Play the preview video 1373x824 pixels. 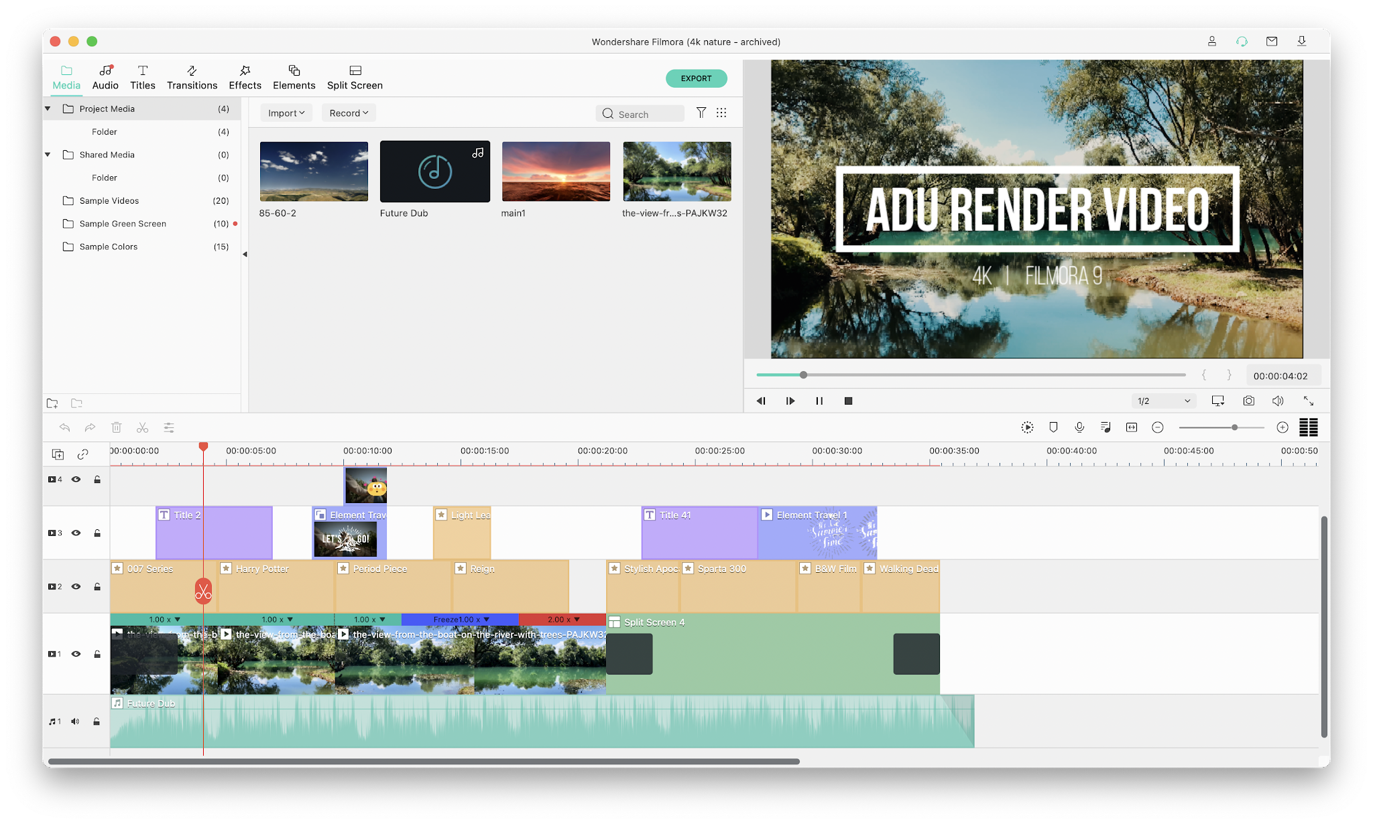coord(790,401)
